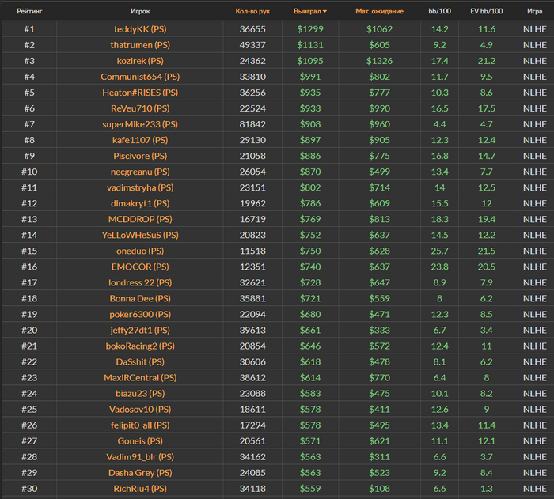
Task: Open EMOCOR (PS) player link
Action: pyautogui.click(x=140, y=267)
